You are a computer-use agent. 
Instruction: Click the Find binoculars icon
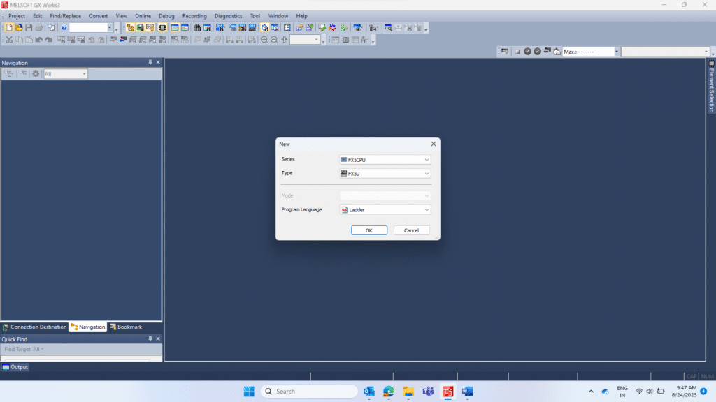click(x=197, y=27)
